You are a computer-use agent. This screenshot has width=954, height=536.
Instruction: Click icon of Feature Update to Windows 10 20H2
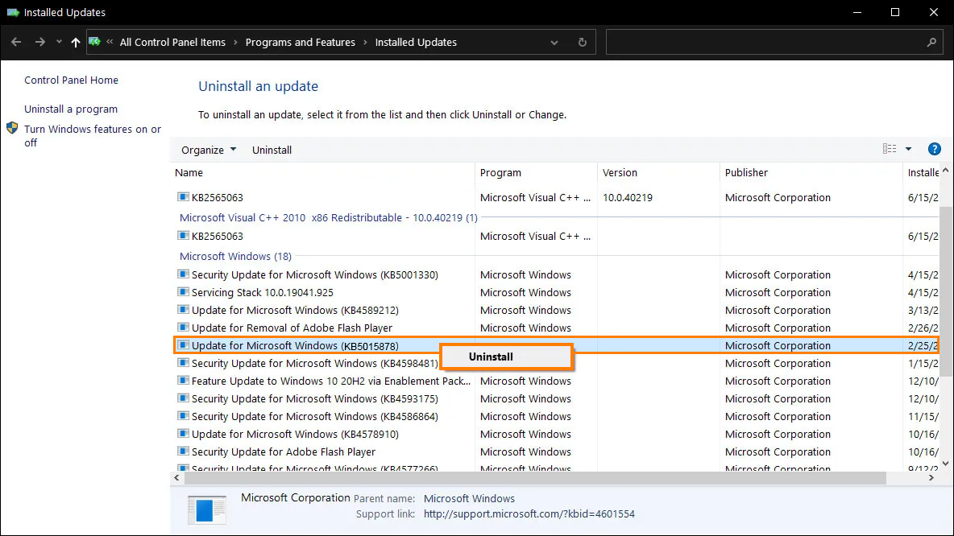tap(183, 381)
